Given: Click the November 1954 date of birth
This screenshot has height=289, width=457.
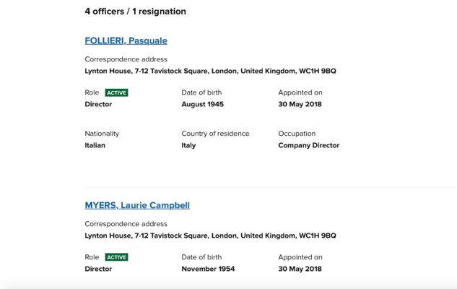Looking at the screenshot, I should 208,269.
